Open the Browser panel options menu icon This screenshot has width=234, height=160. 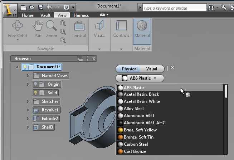pos(87,59)
